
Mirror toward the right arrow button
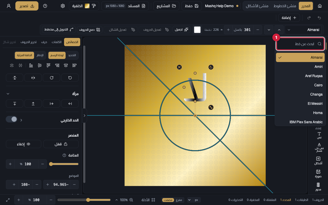tap(52, 104)
